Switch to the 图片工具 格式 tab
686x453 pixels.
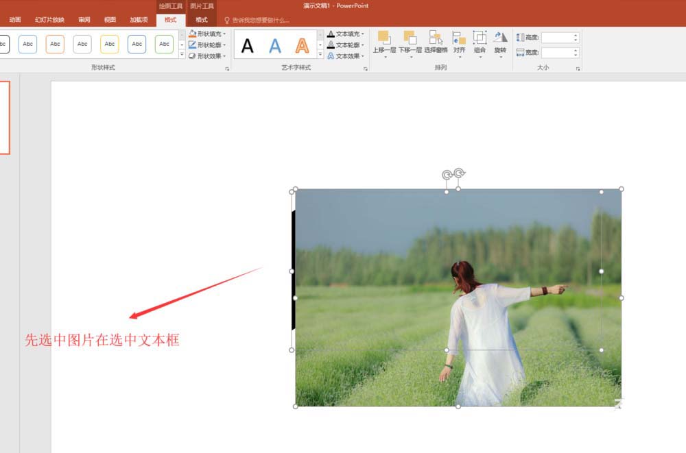(x=201, y=20)
